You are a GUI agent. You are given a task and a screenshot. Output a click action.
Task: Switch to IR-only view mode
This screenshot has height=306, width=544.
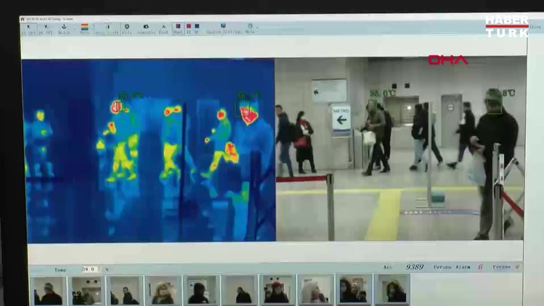189,28
